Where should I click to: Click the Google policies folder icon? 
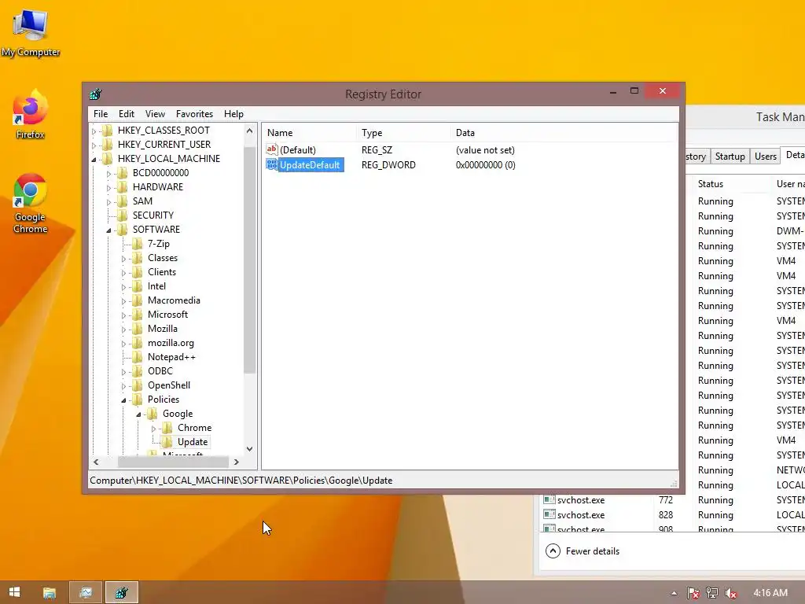click(x=153, y=414)
